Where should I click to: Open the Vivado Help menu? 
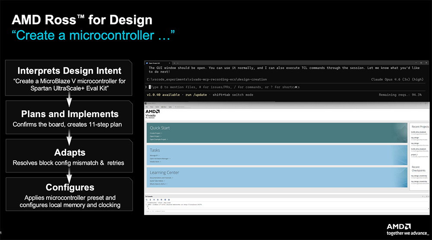tap(170, 107)
